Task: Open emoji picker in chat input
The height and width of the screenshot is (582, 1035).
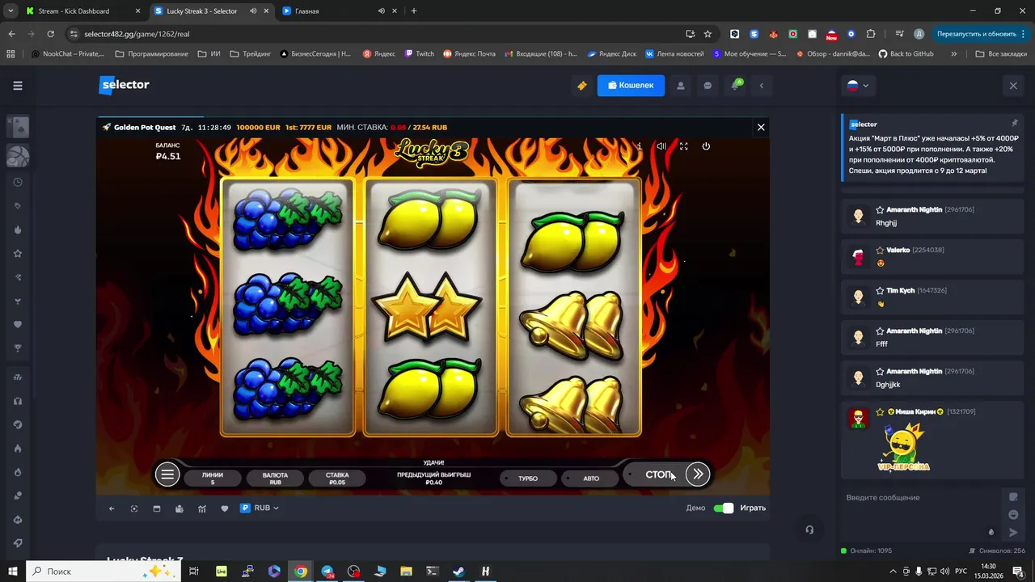Action: click(x=1013, y=515)
